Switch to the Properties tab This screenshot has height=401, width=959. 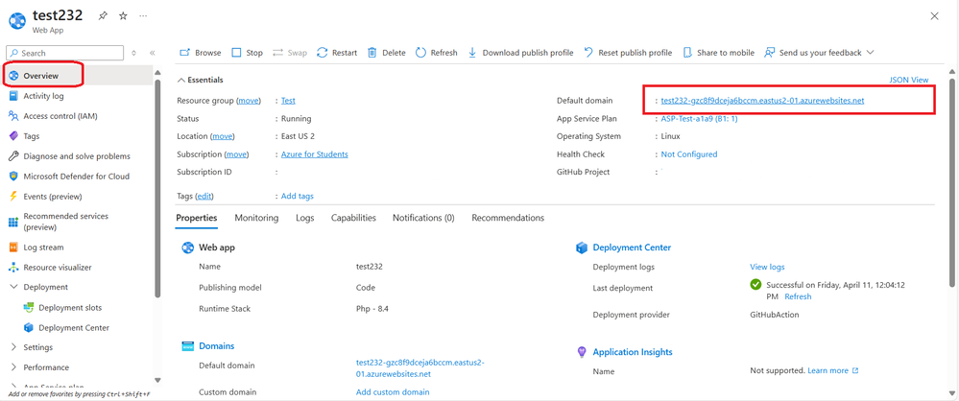click(x=197, y=218)
